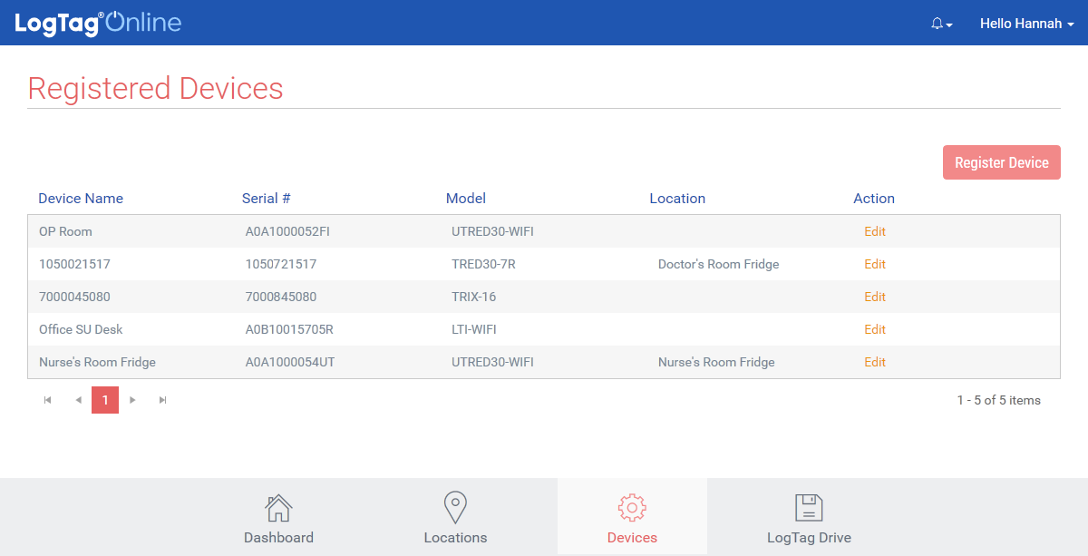Jump to the last page arrow icon
The height and width of the screenshot is (556, 1088).
(163, 399)
